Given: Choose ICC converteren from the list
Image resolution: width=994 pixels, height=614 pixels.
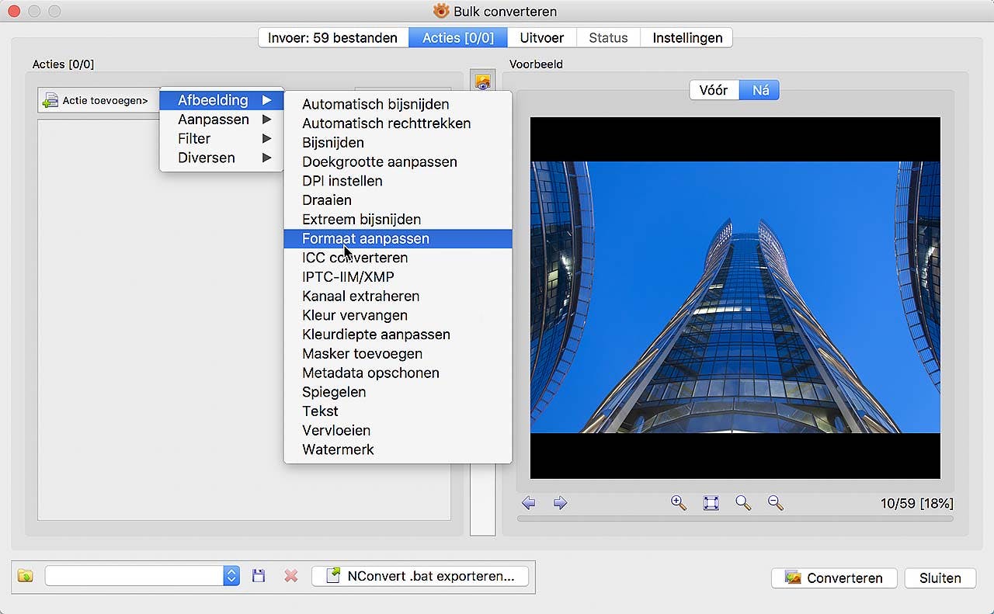Looking at the screenshot, I should point(398,258).
